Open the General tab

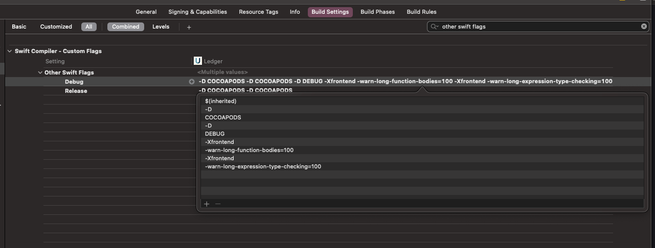pos(146,12)
